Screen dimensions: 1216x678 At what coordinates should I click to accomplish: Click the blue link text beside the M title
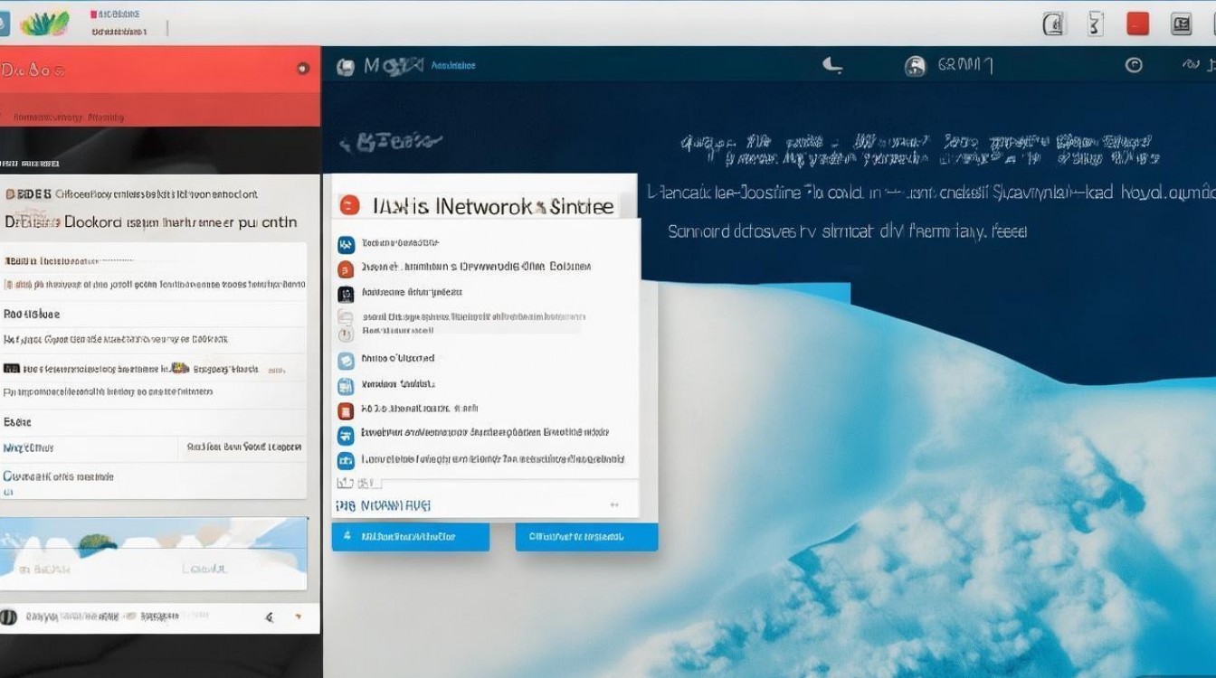tap(453, 65)
